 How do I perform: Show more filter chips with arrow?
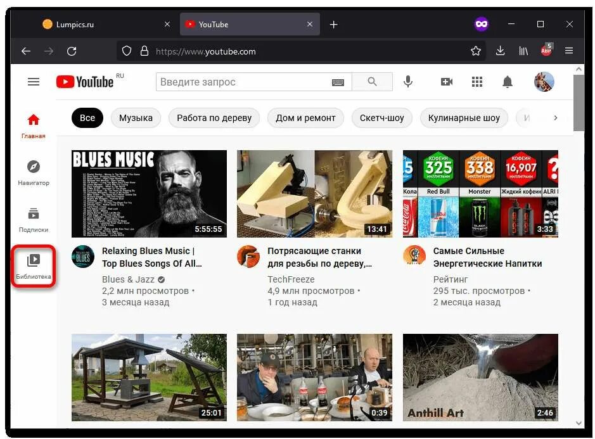click(x=556, y=118)
